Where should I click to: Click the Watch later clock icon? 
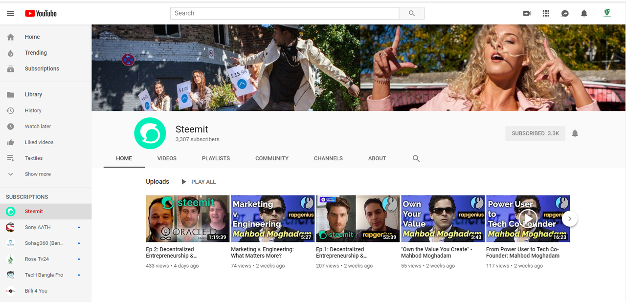[x=10, y=127]
